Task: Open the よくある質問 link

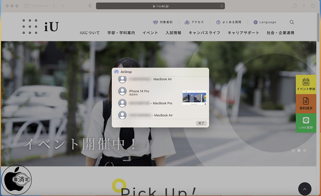Action: coord(229,22)
